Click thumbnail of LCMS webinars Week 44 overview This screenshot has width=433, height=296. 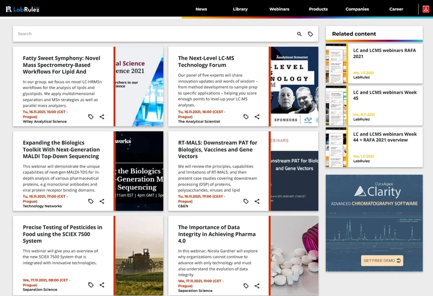[336, 147]
